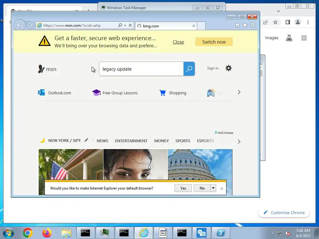Toggle Chrome side panel icon

(288, 22)
